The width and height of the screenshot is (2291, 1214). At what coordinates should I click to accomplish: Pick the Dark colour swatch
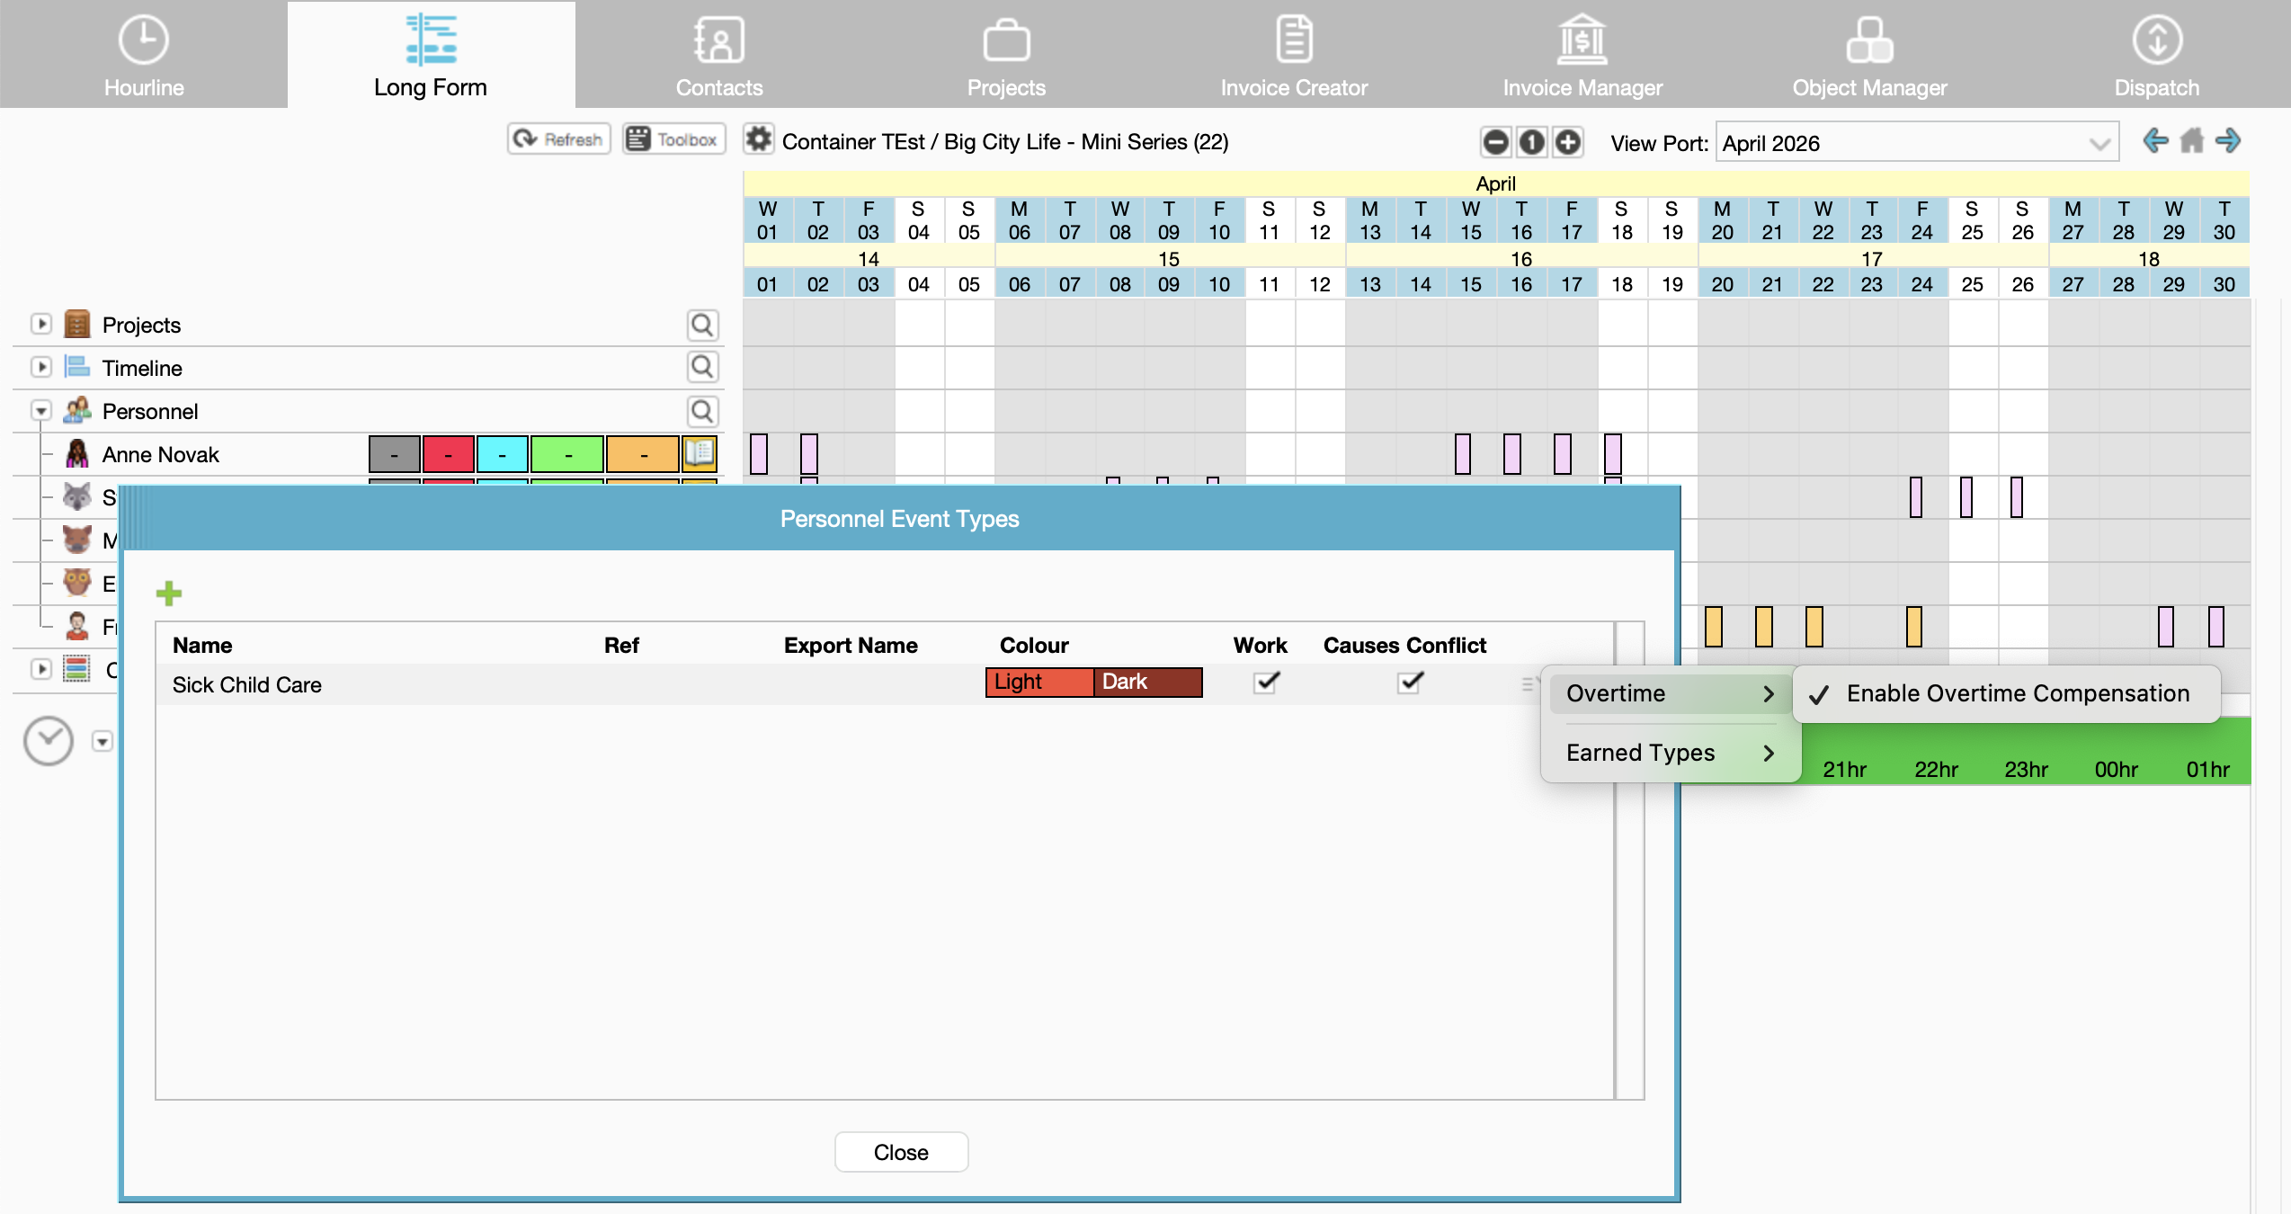(x=1147, y=682)
